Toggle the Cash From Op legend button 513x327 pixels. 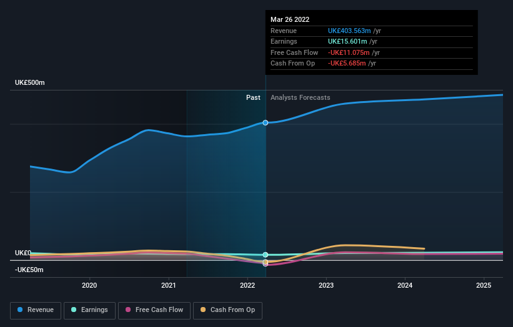coord(227,310)
